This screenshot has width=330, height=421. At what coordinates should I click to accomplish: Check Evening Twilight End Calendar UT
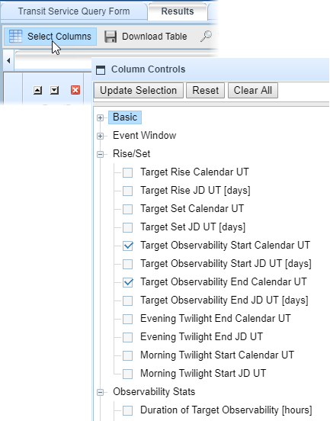click(128, 319)
